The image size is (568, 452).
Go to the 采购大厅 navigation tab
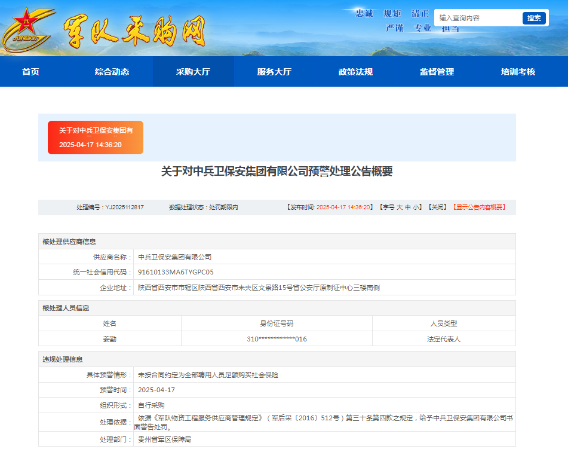pos(194,72)
